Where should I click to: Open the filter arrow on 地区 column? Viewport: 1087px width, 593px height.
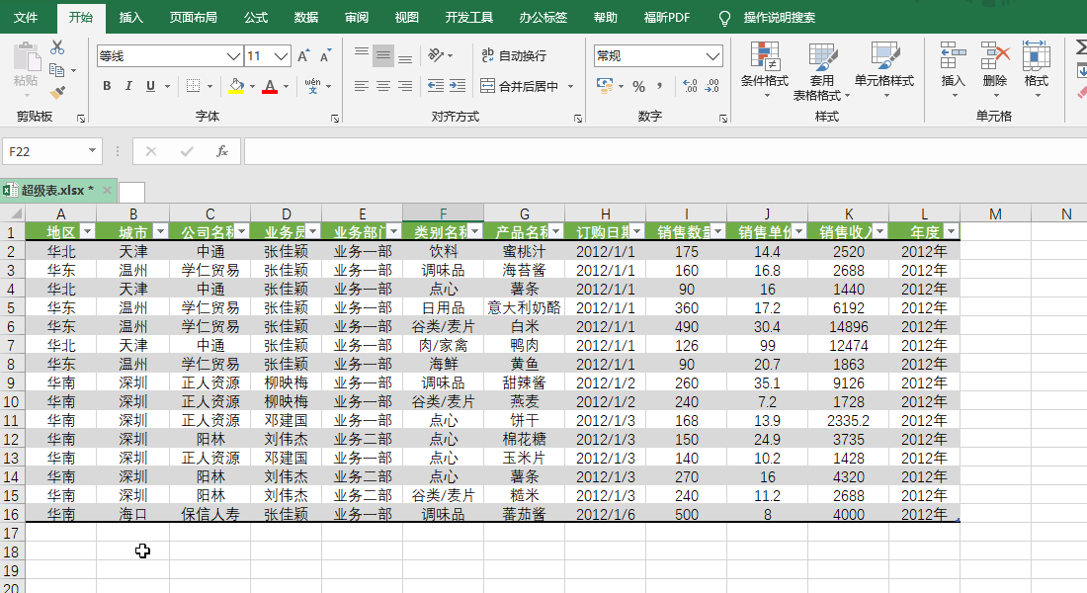[87, 229]
